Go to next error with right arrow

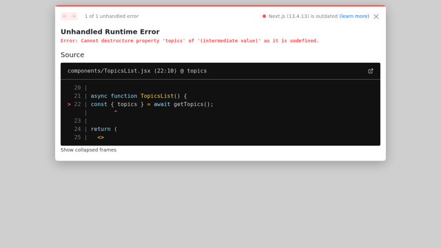coord(74,17)
